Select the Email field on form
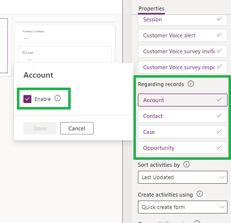This screenshot has height=223, width=231. coord(65,55)
